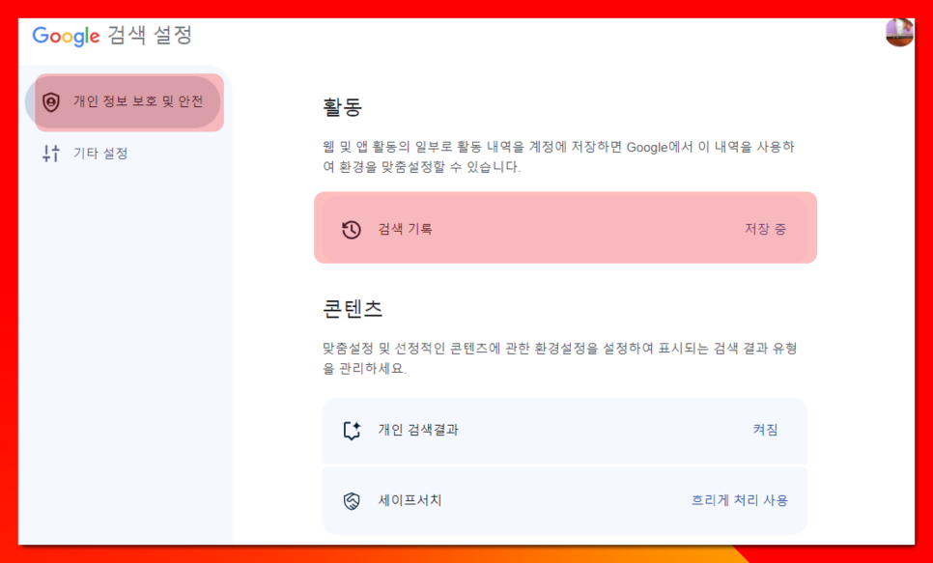Screen dimensions: 933x563
Task: Click the sparkle icon beside 개인 검색결과
Action: click(x=352, y=431)
